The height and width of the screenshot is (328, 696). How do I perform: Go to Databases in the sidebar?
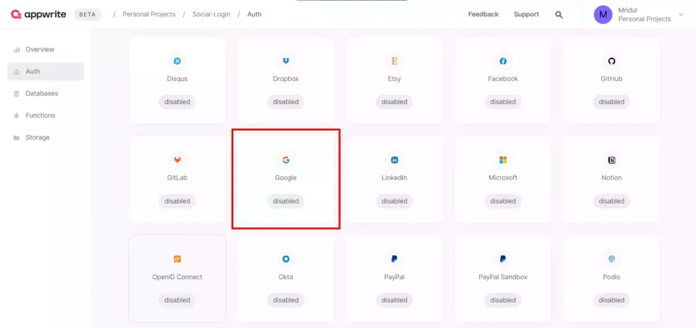pyautogui.click(x=46, y=94)
